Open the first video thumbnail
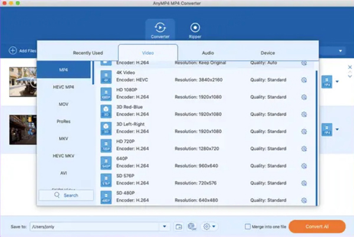 tap(23, 82)
